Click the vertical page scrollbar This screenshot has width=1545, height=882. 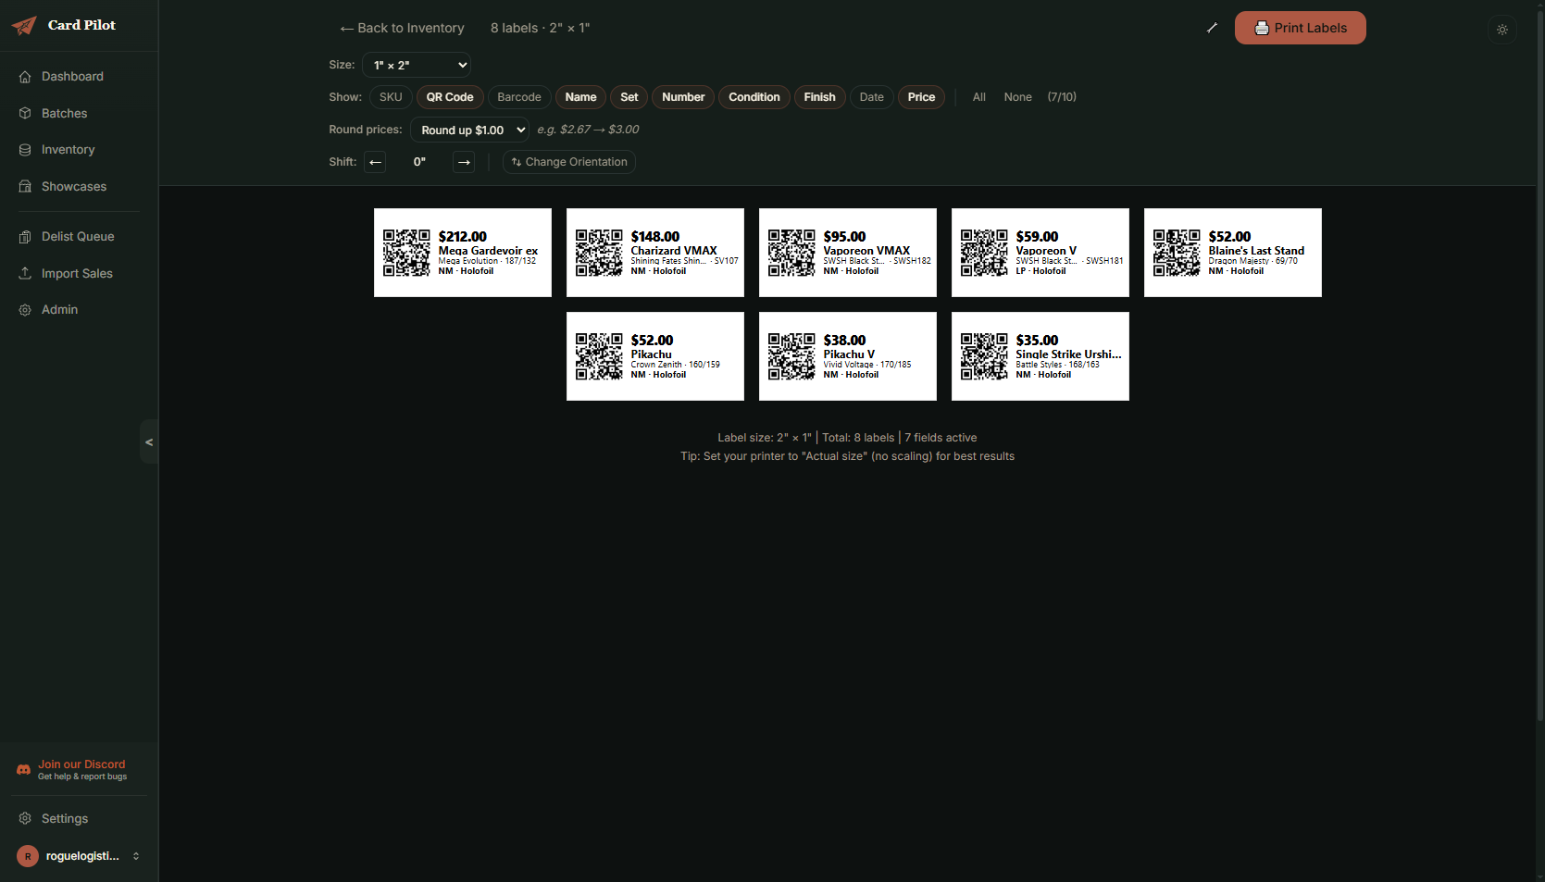click(x=1539, y=370)
